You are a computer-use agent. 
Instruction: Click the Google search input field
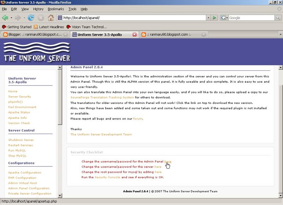(252, 18)
